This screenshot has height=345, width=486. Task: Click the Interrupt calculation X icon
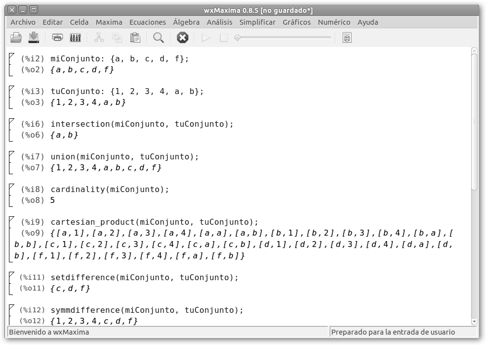(183, 38)
